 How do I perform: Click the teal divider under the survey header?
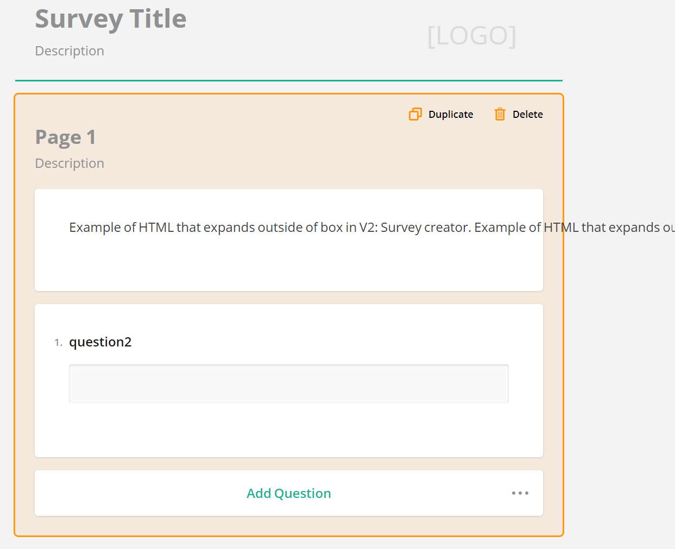[288, 79]
